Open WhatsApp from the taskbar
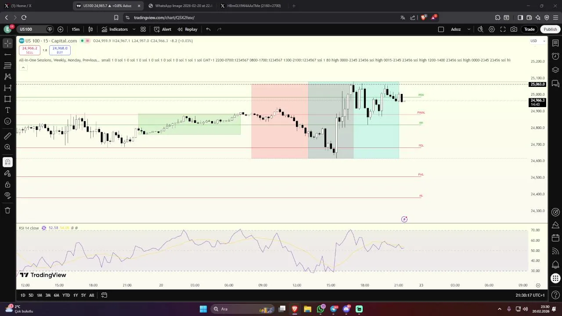 click(x=321, y=309)
